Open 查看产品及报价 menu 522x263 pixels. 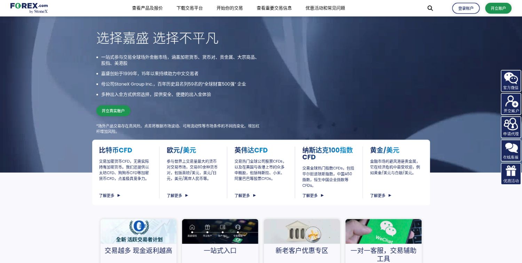[x=147, y=8]
